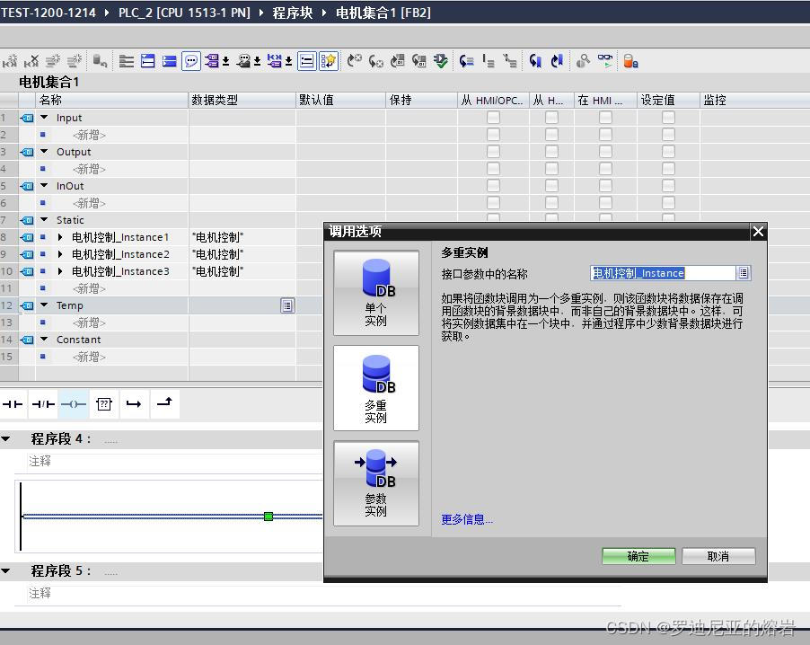Click the open branch icon
Image resolution: width=810 pixels, height=645 pixels.
click(134, 404)
